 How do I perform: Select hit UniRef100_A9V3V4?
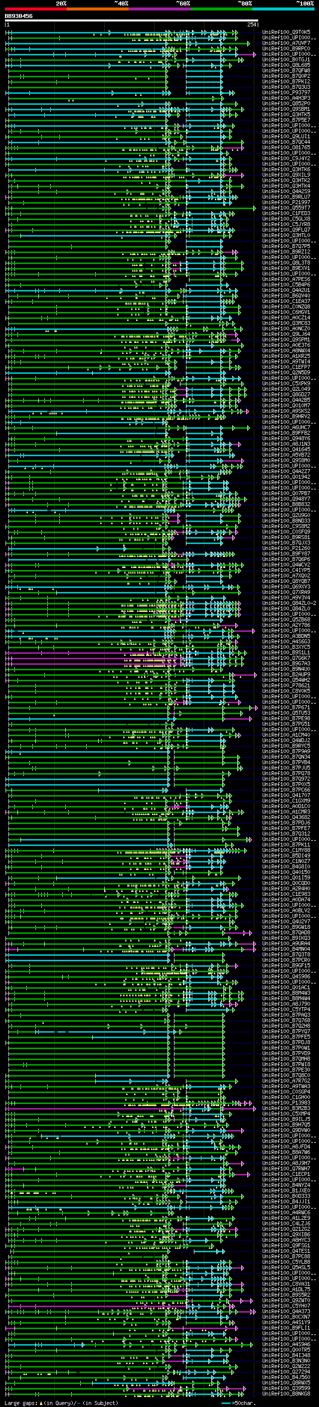tap(286, 597)
